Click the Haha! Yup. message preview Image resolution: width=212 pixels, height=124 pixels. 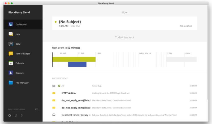(x=97, y=86)
